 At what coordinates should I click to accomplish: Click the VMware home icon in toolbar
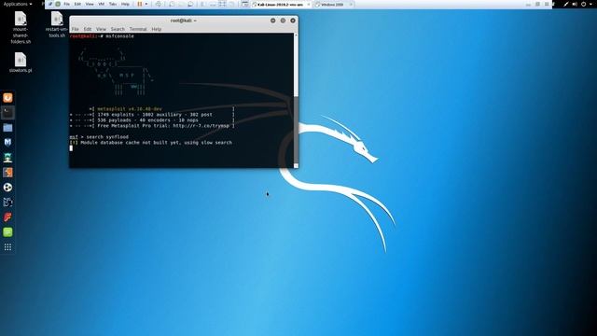[x=244, y=4]
